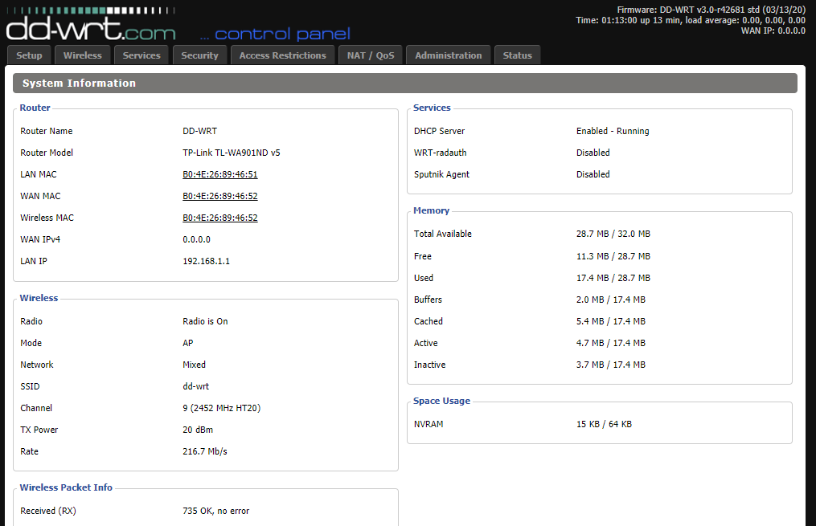Open the Status tab

[x=517, y=55]
